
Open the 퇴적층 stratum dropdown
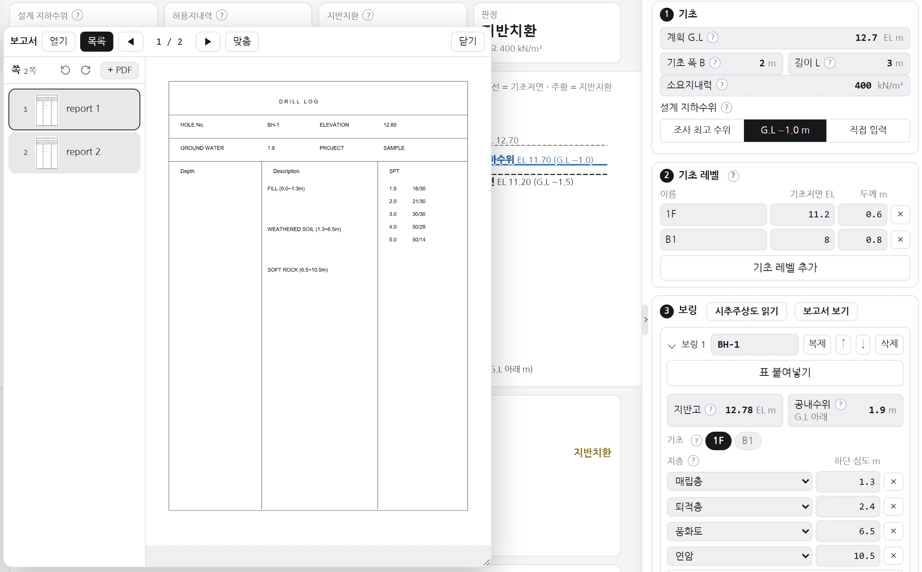[x=739, y=506]
